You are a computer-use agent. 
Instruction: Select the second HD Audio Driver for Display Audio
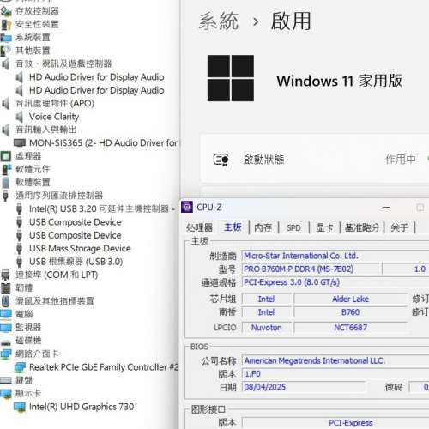pyautogui.click(x=97, y=90)
